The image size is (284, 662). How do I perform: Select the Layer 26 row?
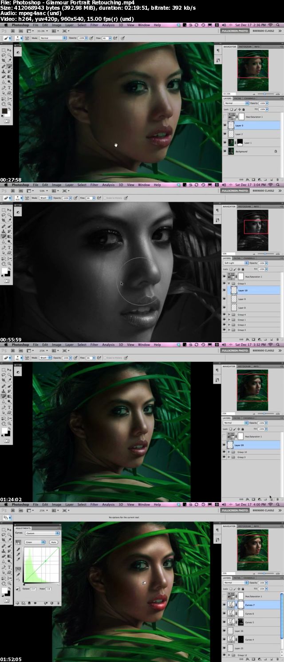click(x=251, y=631)
